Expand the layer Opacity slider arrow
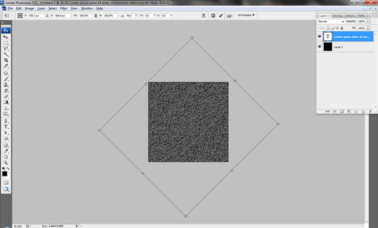This screenshot has height=228, width=378. 368,21
